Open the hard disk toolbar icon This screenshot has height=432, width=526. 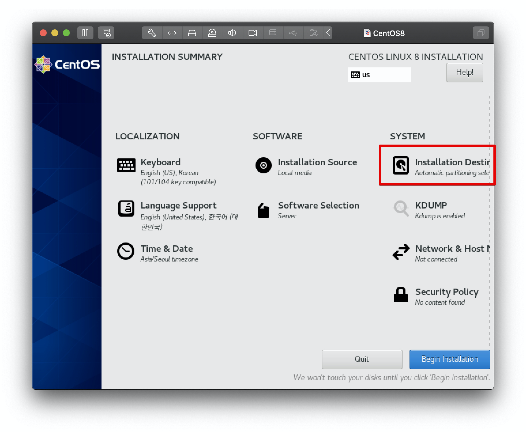(192, 33)
